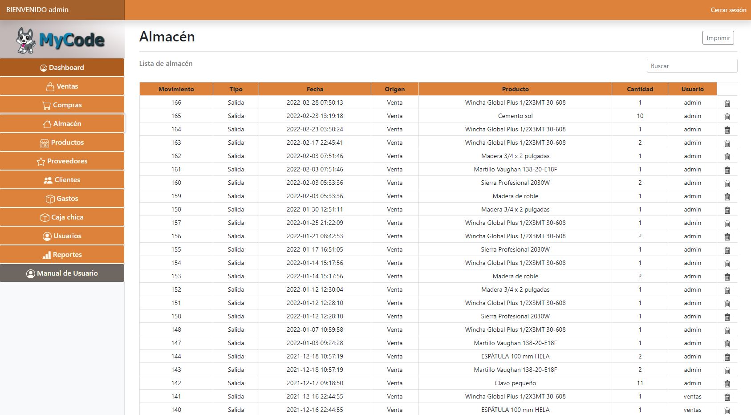
Task: Click the delete icon for movement 160
Action: point(727,183)
